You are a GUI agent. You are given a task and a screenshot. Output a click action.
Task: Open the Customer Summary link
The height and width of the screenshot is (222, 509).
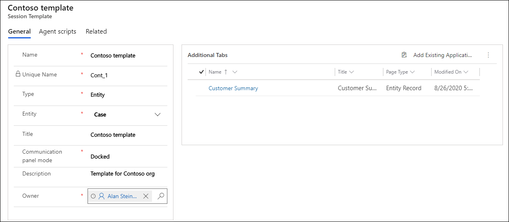[x=233, y=88]
